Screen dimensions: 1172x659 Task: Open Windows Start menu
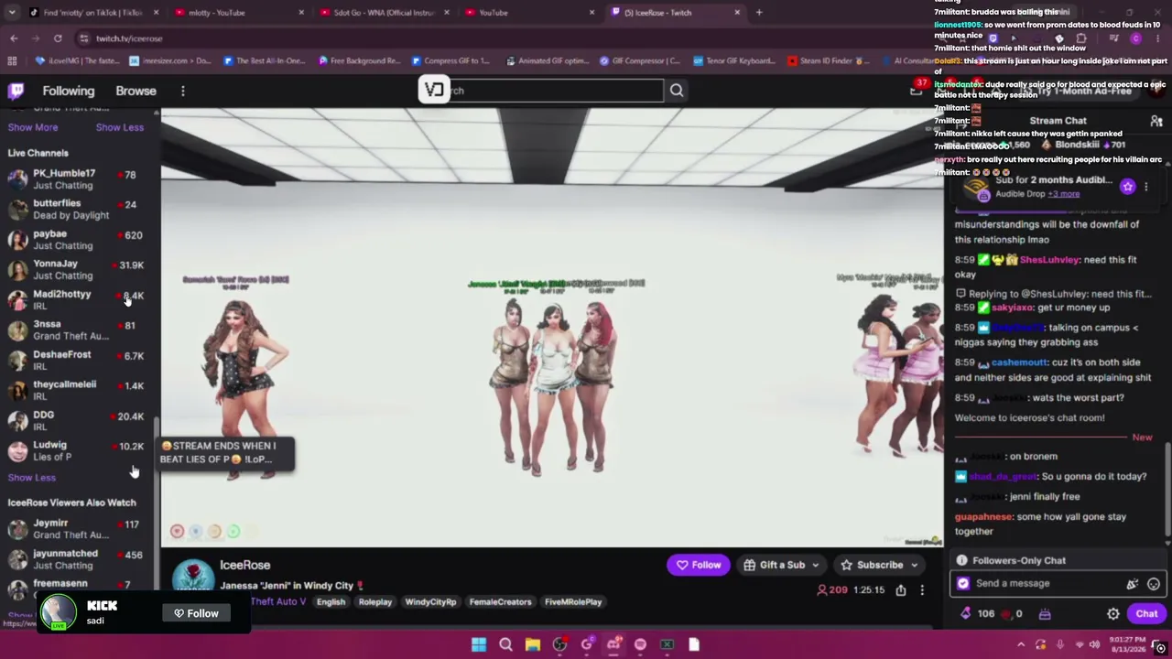click(479, 644)
